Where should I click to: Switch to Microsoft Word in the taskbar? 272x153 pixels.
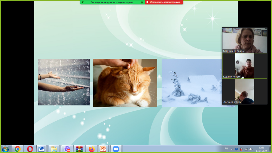coord(42,149)
